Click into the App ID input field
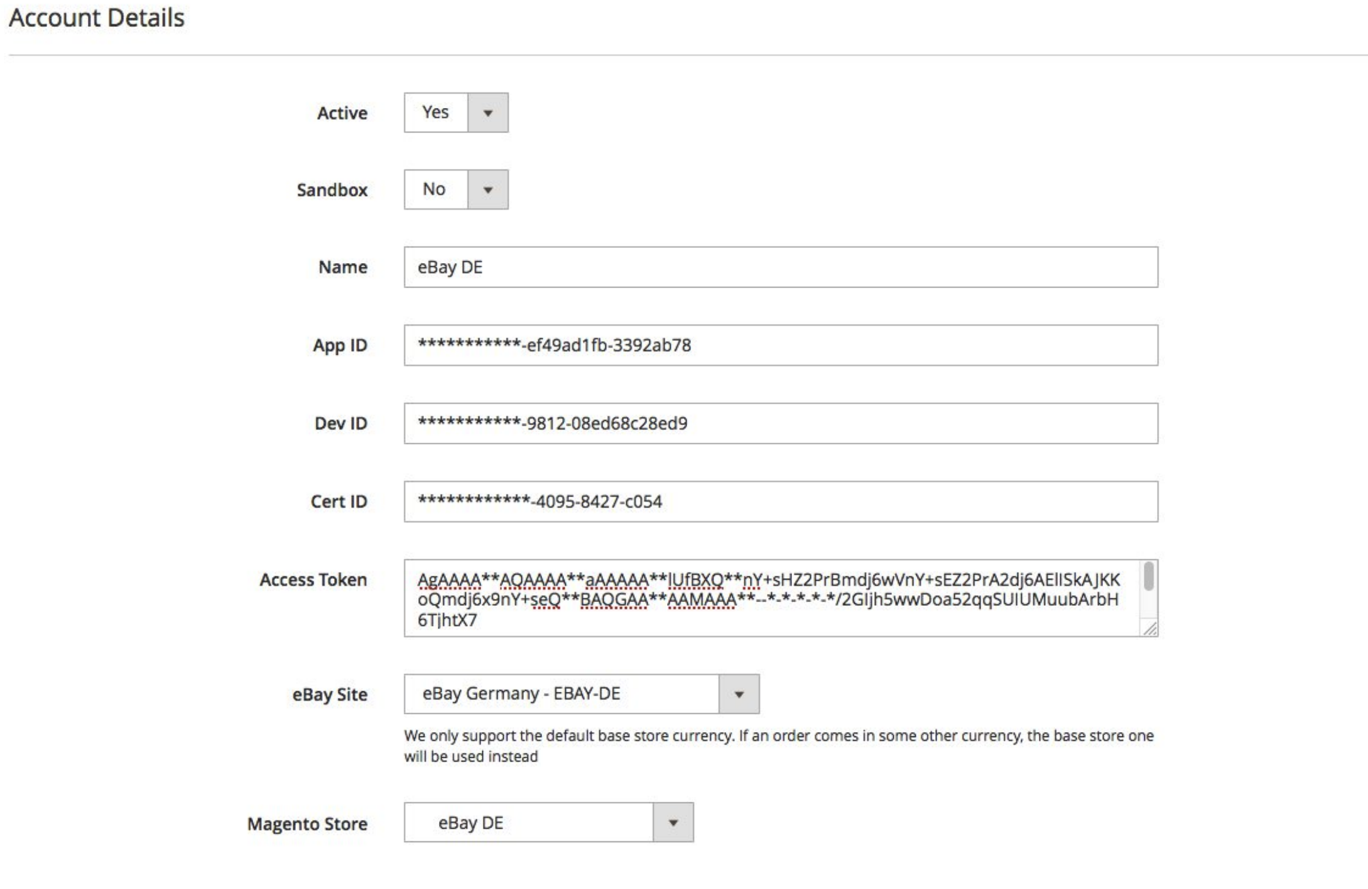 (780, 345)
